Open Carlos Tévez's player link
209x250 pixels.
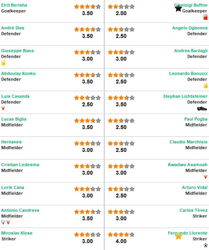(x=194, y=210)
